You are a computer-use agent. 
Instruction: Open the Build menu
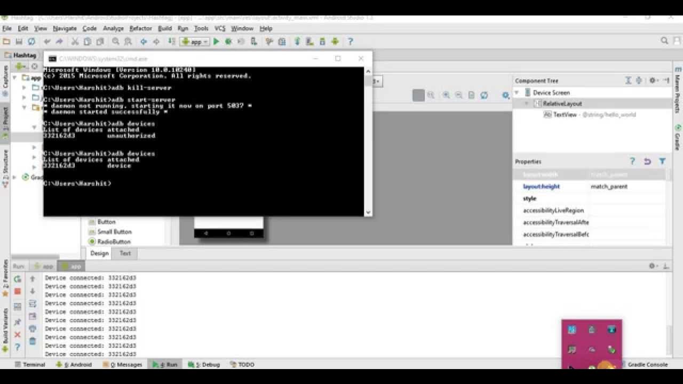coord(165,28)
